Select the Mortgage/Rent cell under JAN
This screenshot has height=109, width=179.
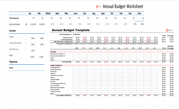(x=76, y=67)
